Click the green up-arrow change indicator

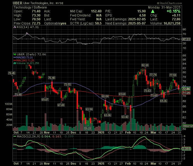(153, 12)
